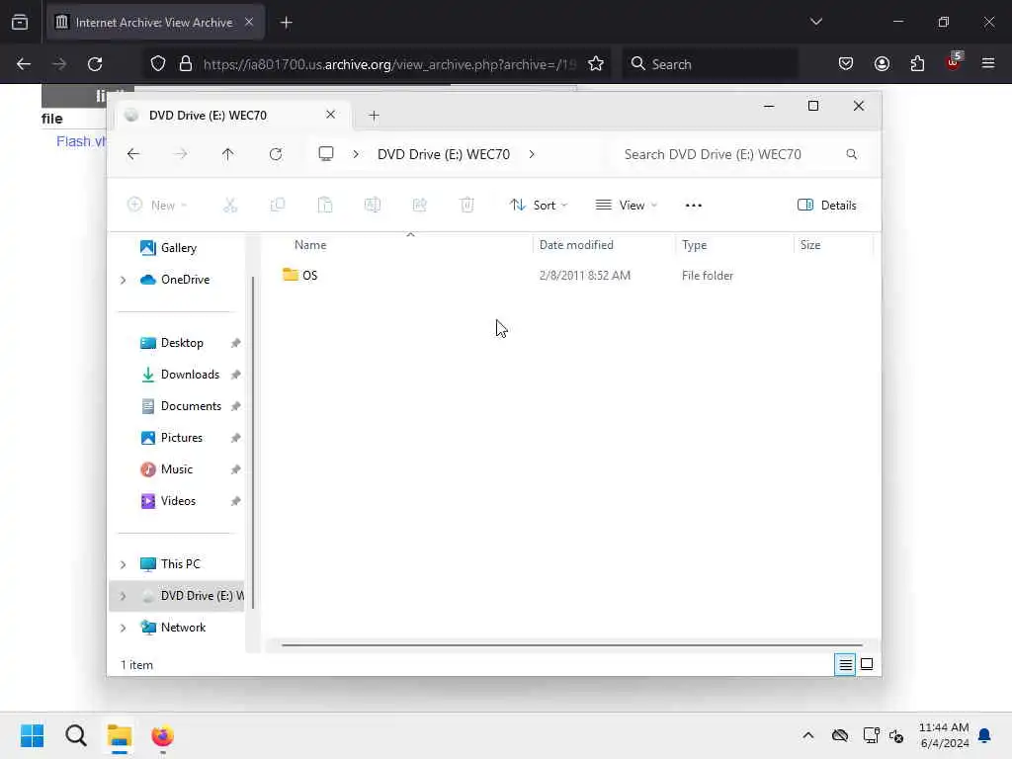The image size is (1012, 759).
Task: Sort by the Type column header
Action: 695,245
